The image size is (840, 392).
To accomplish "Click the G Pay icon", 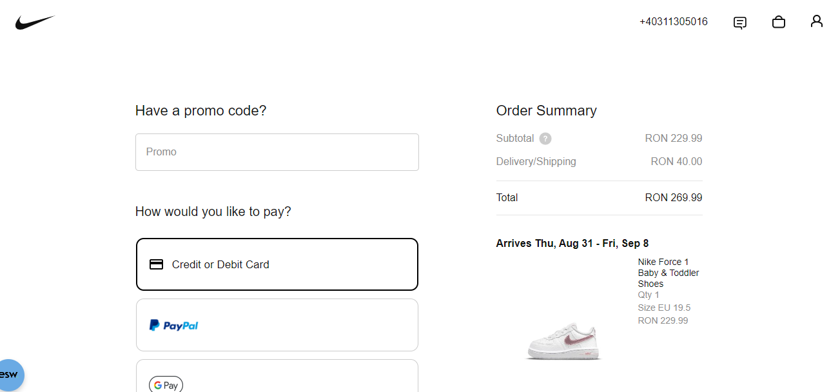I will (x=166, y=384).
